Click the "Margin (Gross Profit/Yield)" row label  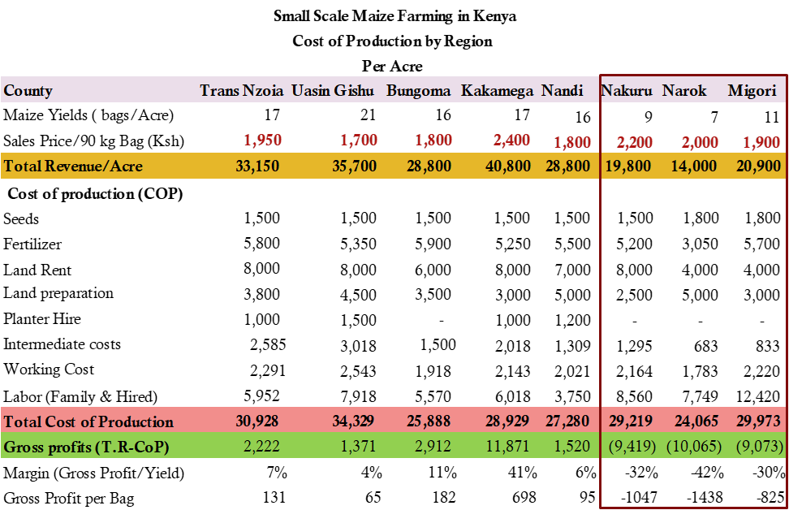point(93,473)
